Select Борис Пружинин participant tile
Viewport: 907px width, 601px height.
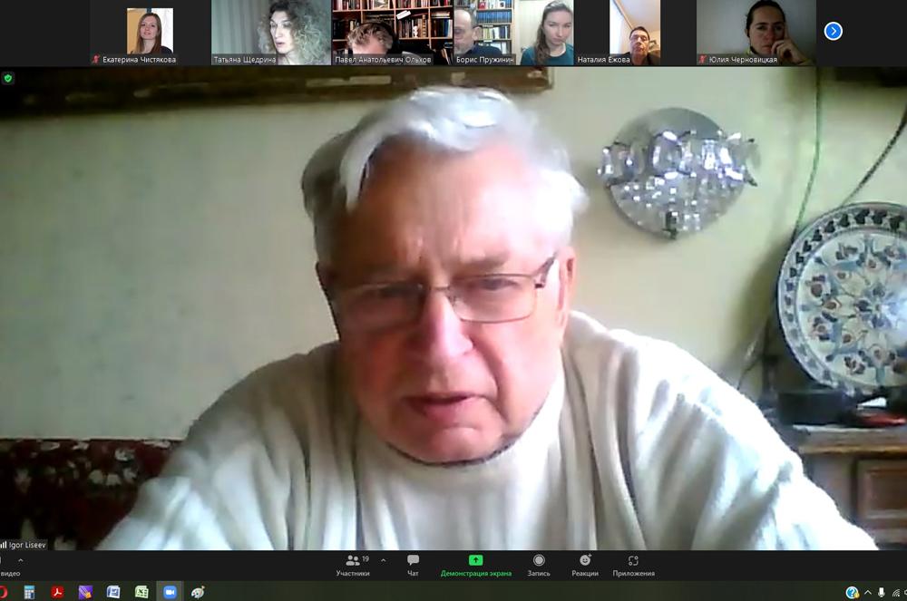483,33
